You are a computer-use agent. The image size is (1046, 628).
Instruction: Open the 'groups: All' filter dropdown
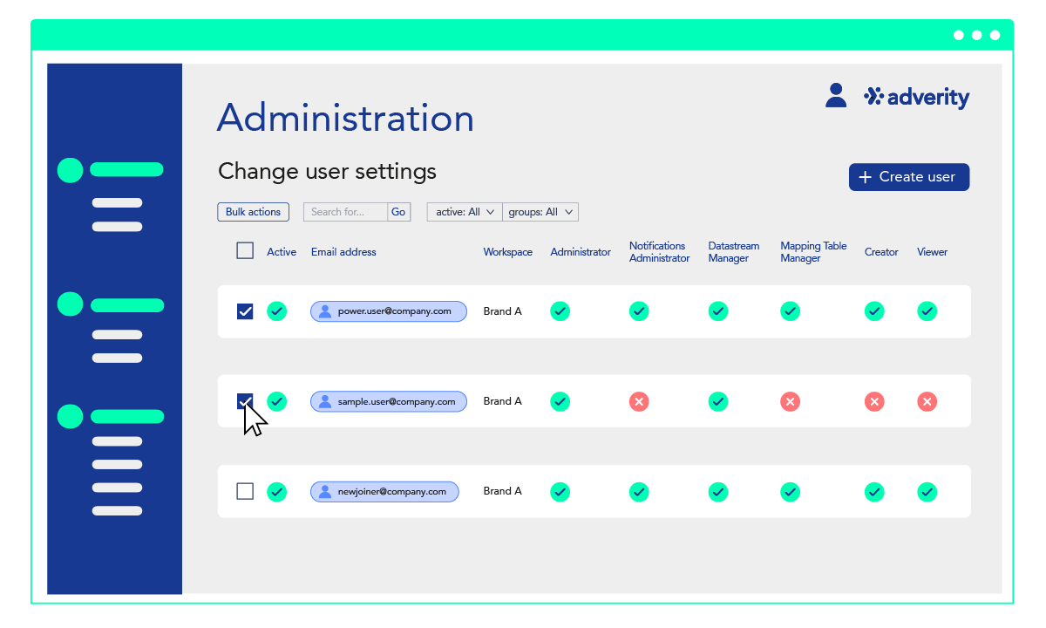click(x=540, y=212)
